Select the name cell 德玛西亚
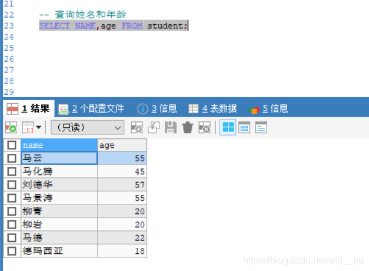 pyautogui.click(x=59, y=251)
